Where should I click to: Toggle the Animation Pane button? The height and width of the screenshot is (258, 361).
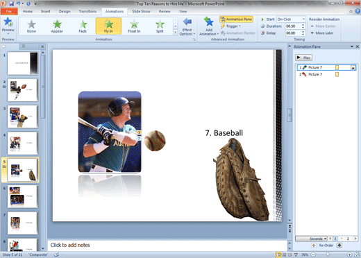(x=236, y=19)
